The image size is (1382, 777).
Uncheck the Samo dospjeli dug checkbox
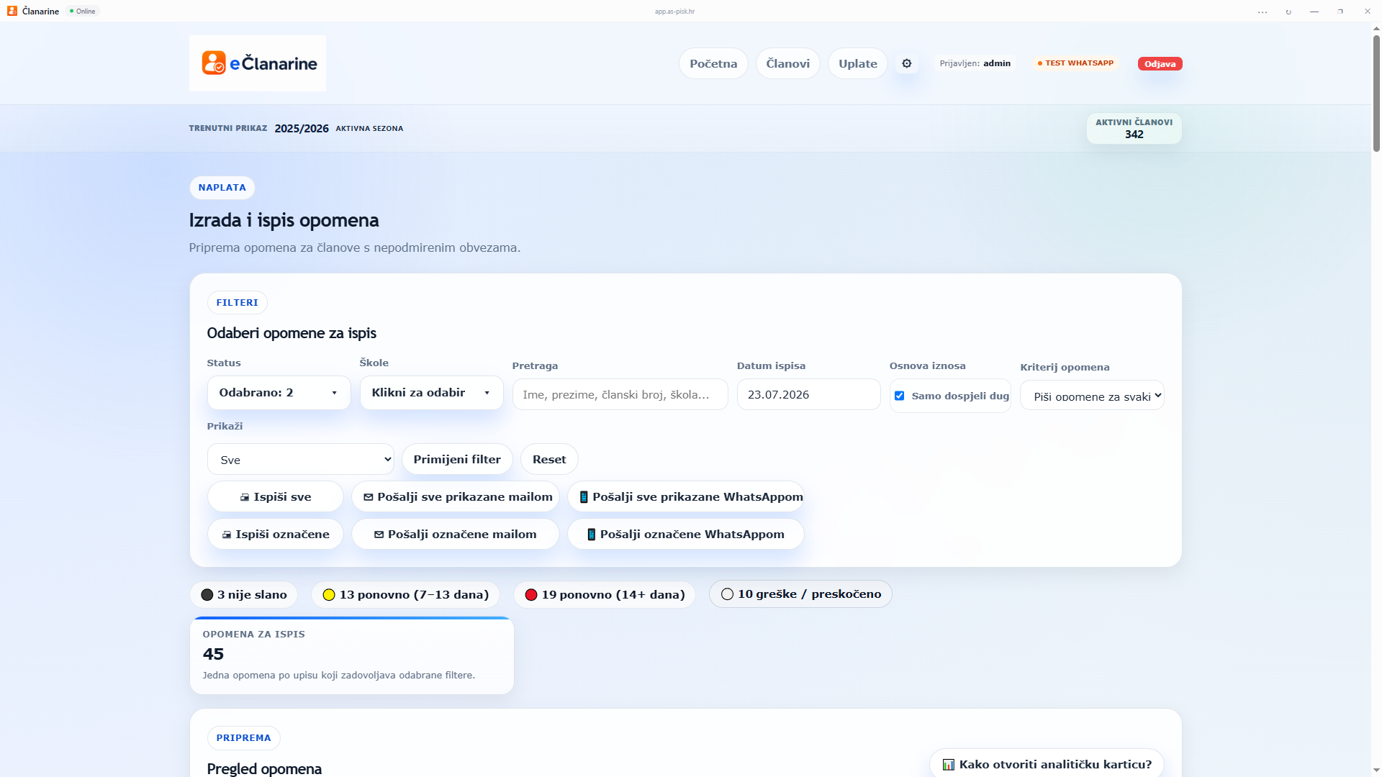[899, 396]
